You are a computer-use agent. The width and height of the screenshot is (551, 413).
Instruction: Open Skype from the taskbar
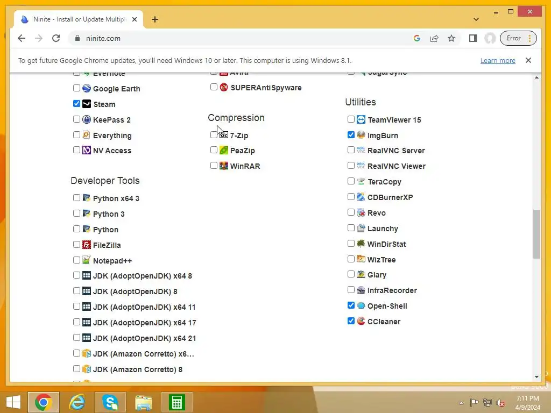pos(110,402)
